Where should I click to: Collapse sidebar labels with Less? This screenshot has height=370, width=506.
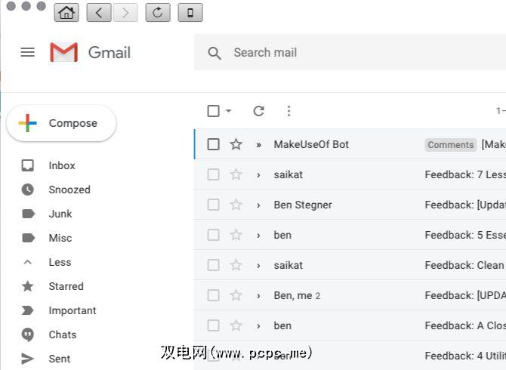tap(60, 262)
